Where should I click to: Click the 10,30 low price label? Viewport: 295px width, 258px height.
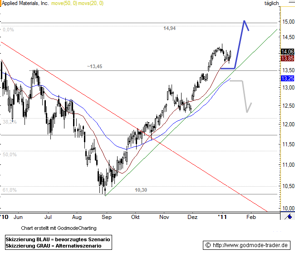[x=141, y=190]
